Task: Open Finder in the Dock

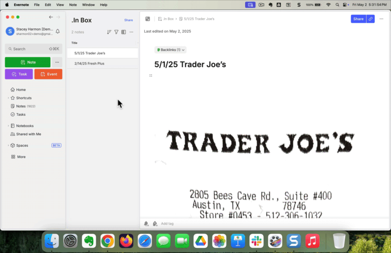Action: point(52,241)
